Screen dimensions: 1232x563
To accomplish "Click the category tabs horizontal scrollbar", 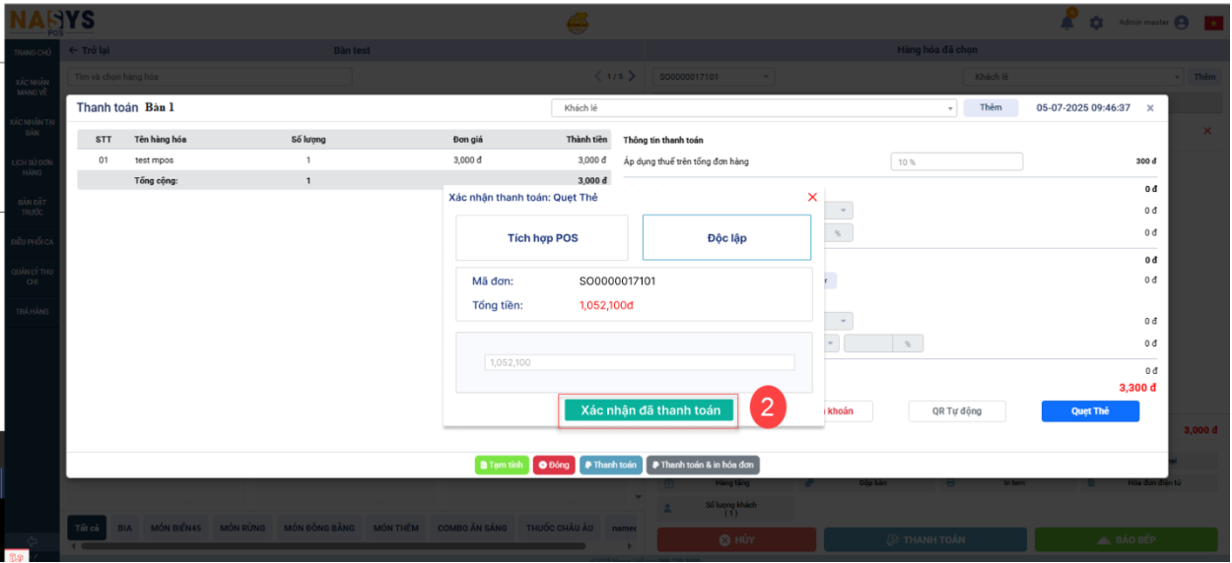I will click(x=335, y=544).
